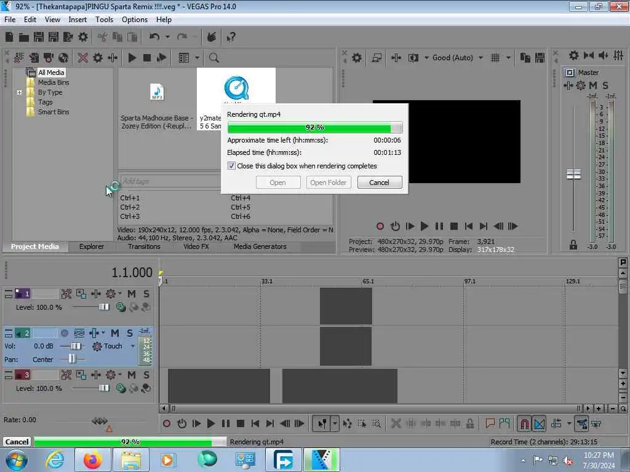Click the Record button under preview
The height and width of the screenshot is (472, 630).
coord(380,226)
